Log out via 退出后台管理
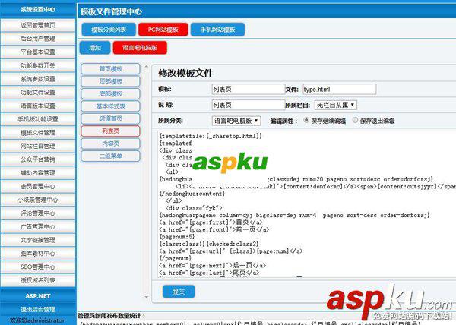 coord(38,309)
